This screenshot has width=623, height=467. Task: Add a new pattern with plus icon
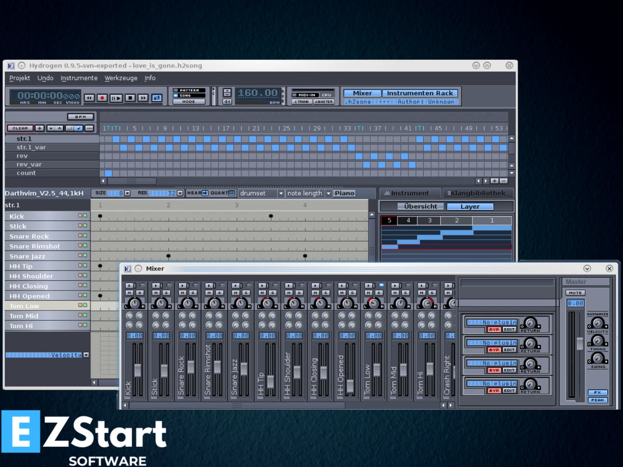point(39,128)
